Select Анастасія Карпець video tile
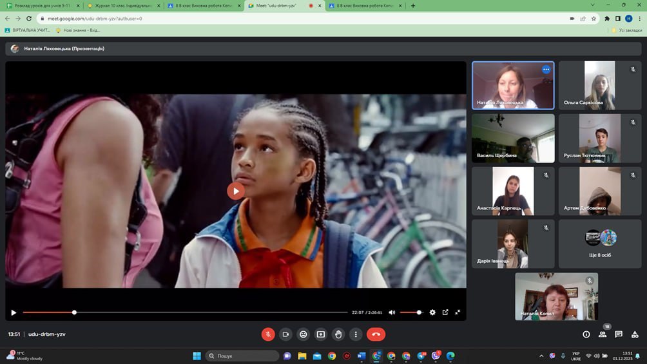647x364 pixels. point(513,191)
